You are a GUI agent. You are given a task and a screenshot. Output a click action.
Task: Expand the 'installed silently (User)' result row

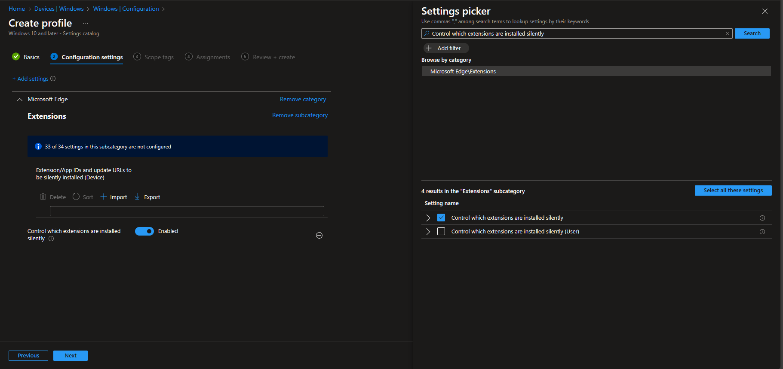(428, 232)
